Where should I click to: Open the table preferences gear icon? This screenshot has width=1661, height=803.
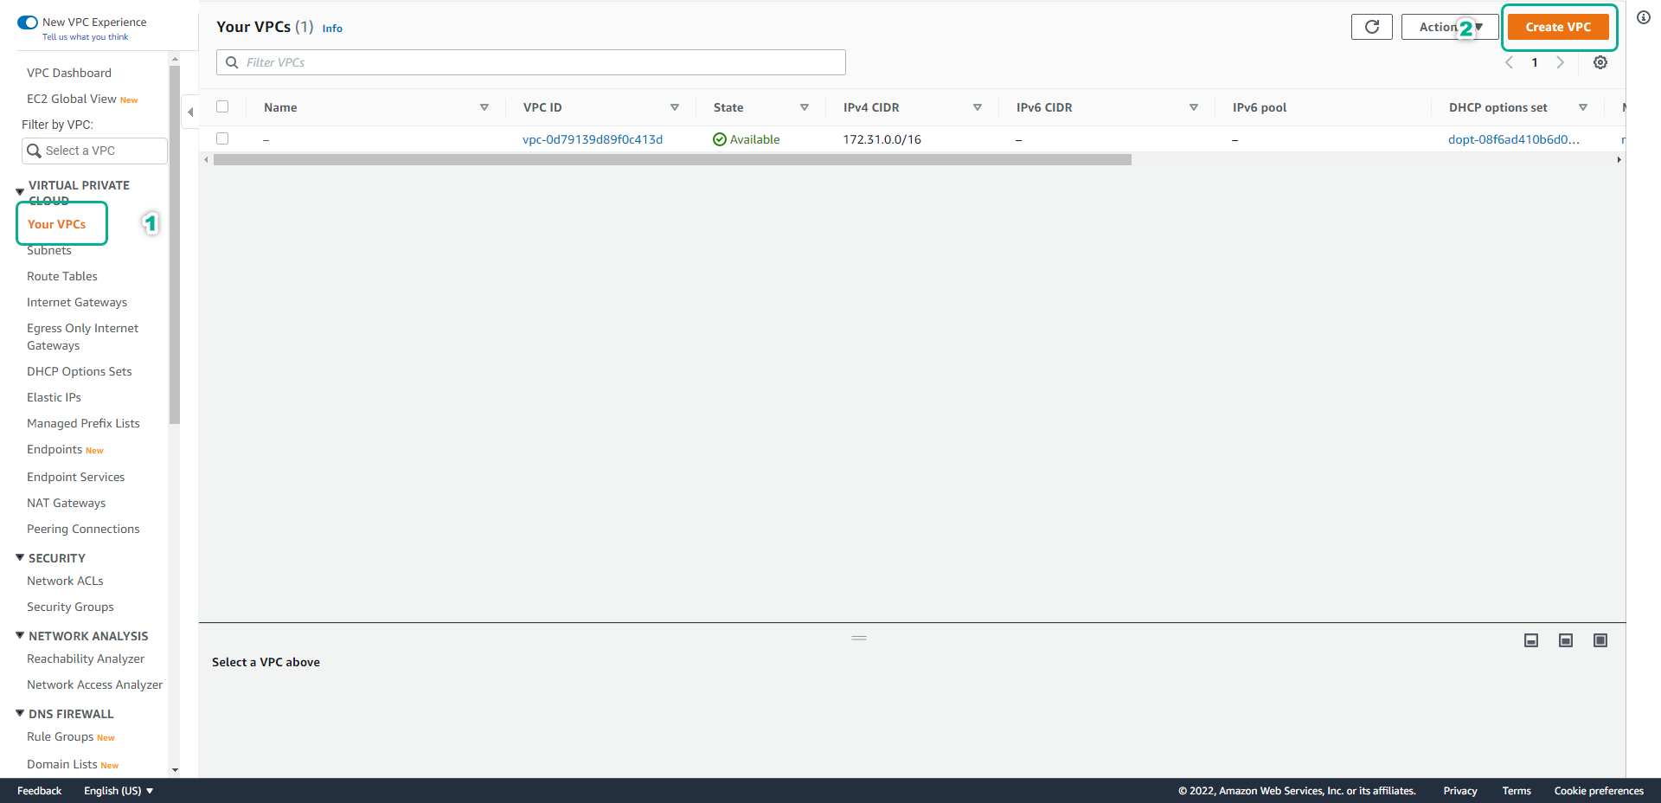click(x=1600, y=62)
